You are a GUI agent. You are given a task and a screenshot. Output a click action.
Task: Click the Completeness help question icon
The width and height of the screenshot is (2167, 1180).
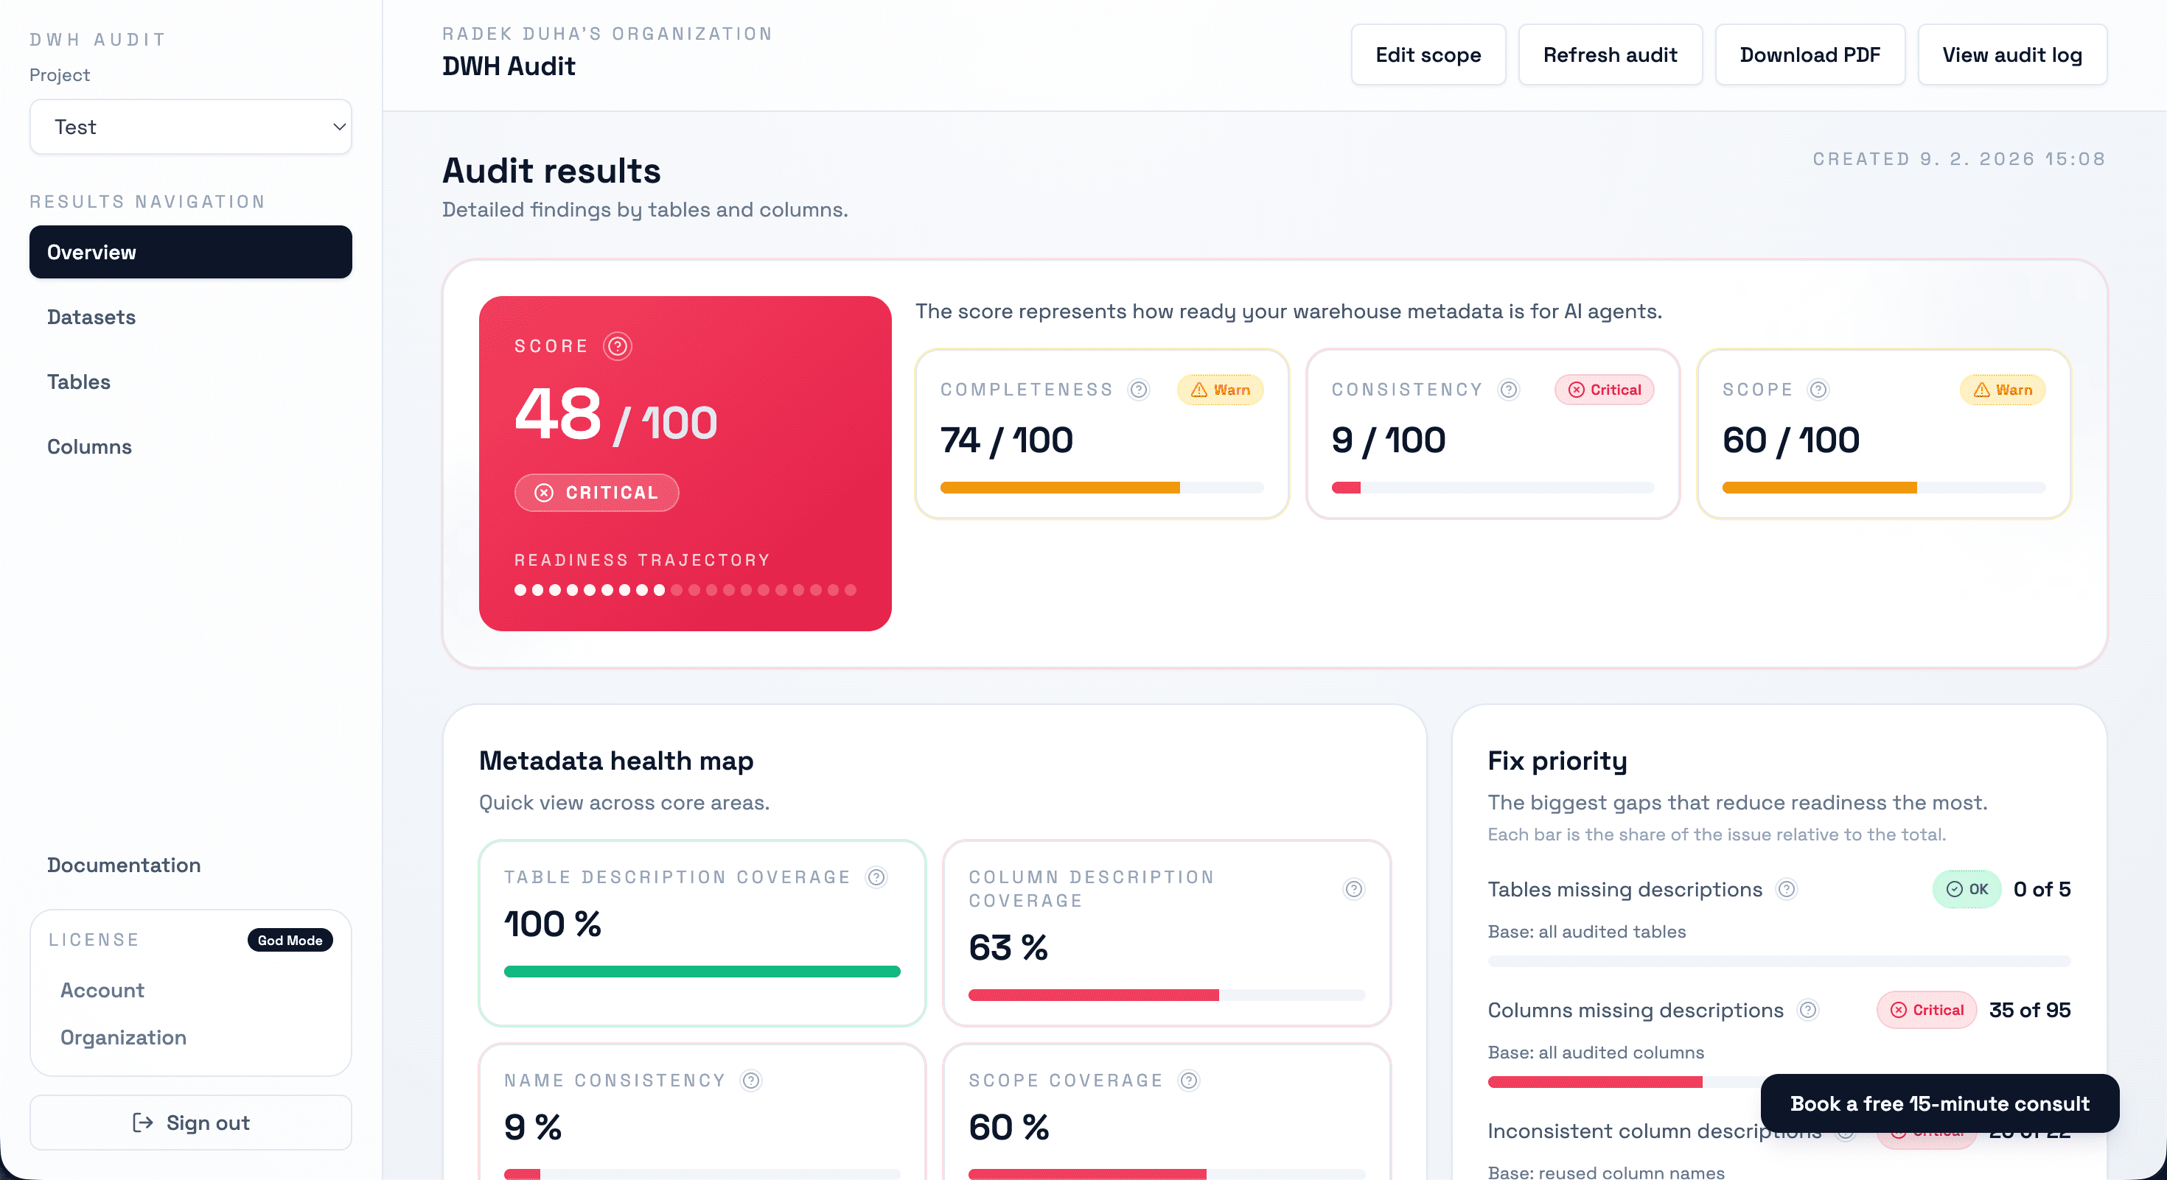[1138, 390]
